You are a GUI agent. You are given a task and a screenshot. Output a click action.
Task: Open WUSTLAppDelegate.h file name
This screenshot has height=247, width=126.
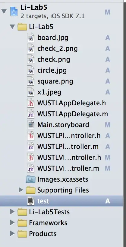tap(71, 103)
